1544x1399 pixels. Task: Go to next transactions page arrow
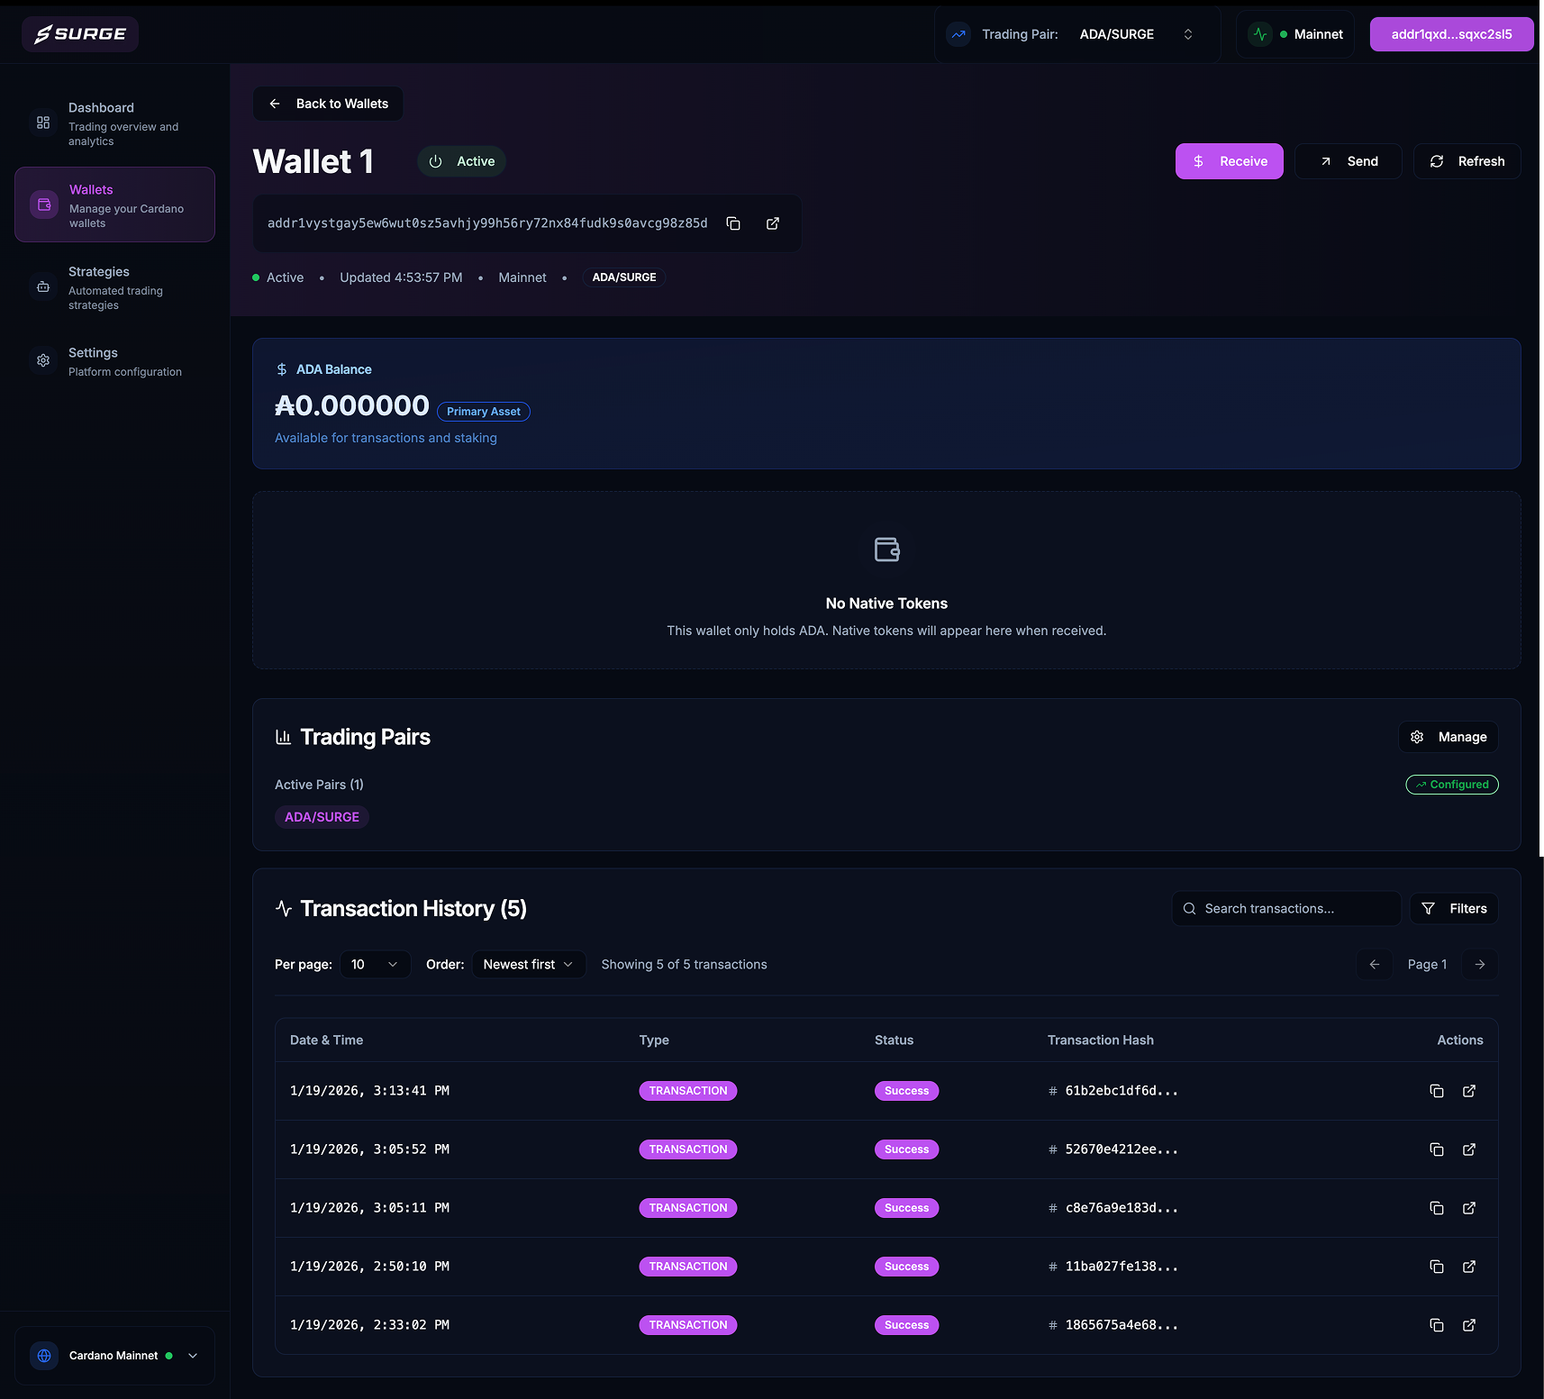tap(1480, 964)
